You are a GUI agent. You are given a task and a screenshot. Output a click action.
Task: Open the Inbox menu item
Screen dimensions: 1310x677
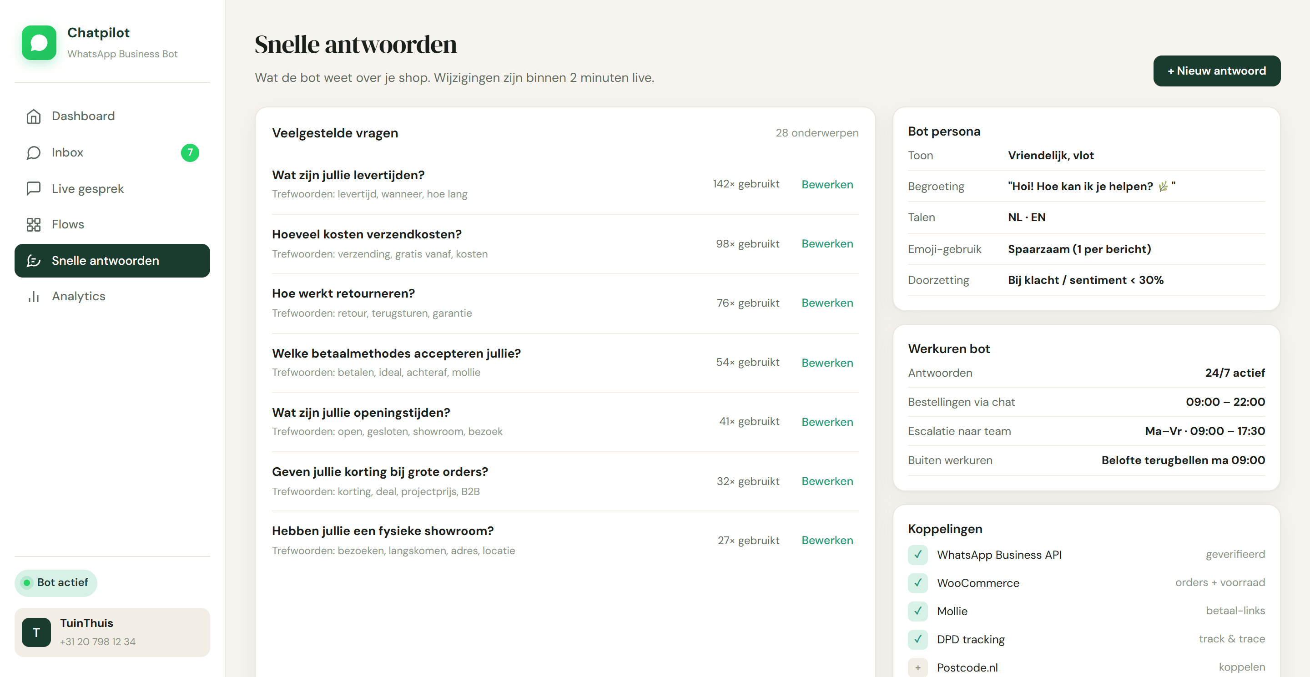[112, 152]
